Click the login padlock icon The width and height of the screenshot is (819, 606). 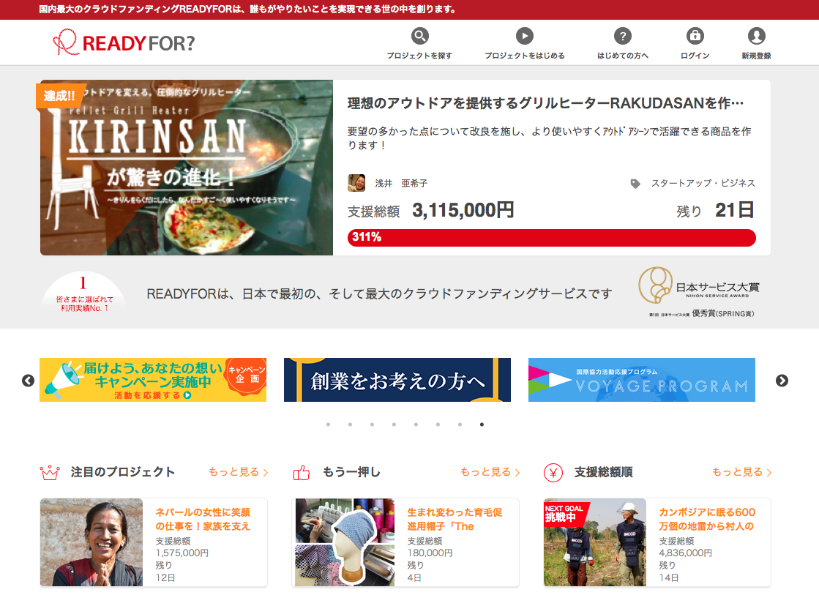695,36
